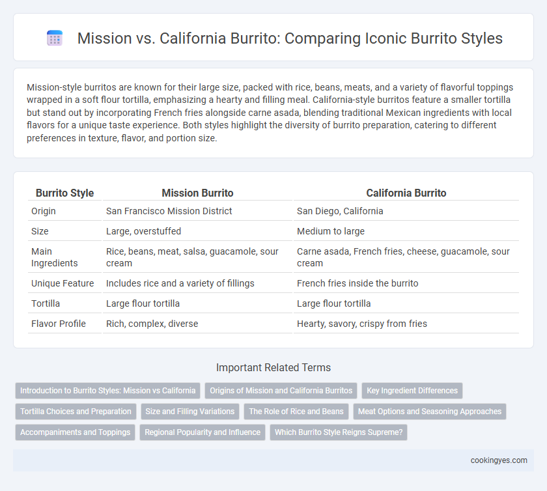Screen dimensions: 547x491
Task: Click 'Hearty, savory, crispy from fries' cell
Action: pos(406,324)
